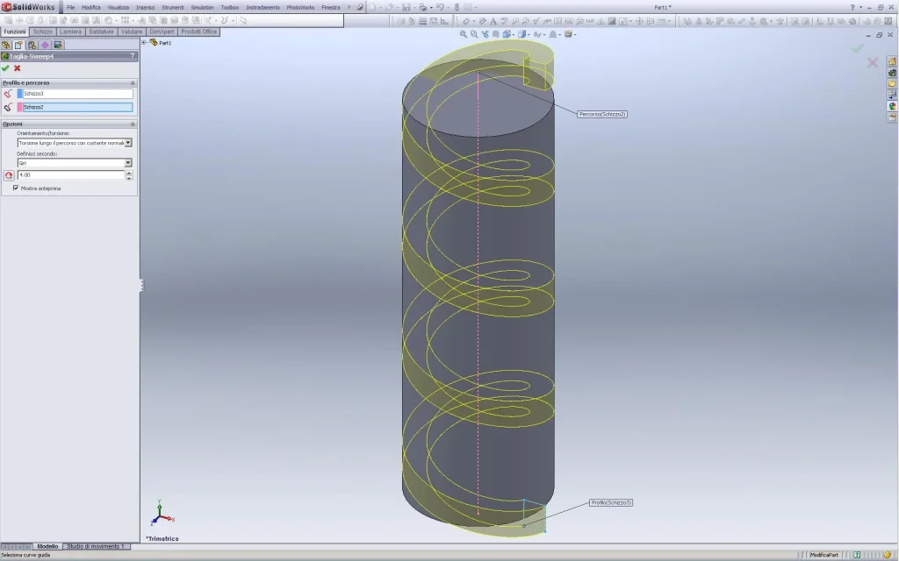
Task: Click the Note 'A' annotation icon
Action: pyautogui.click(x=493, y=21)
